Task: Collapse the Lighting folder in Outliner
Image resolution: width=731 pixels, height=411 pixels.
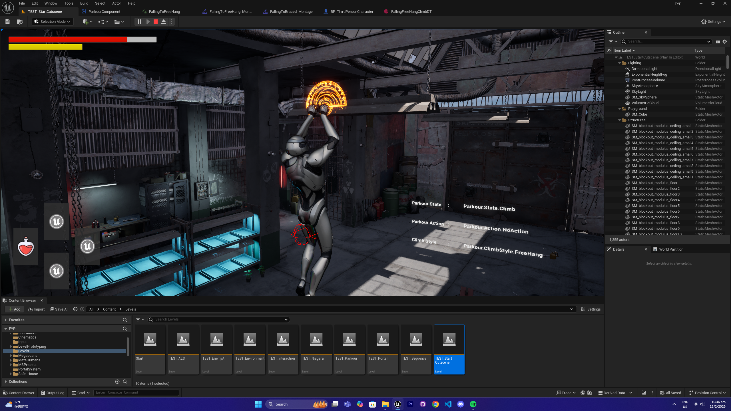Action: coord(619,63)
